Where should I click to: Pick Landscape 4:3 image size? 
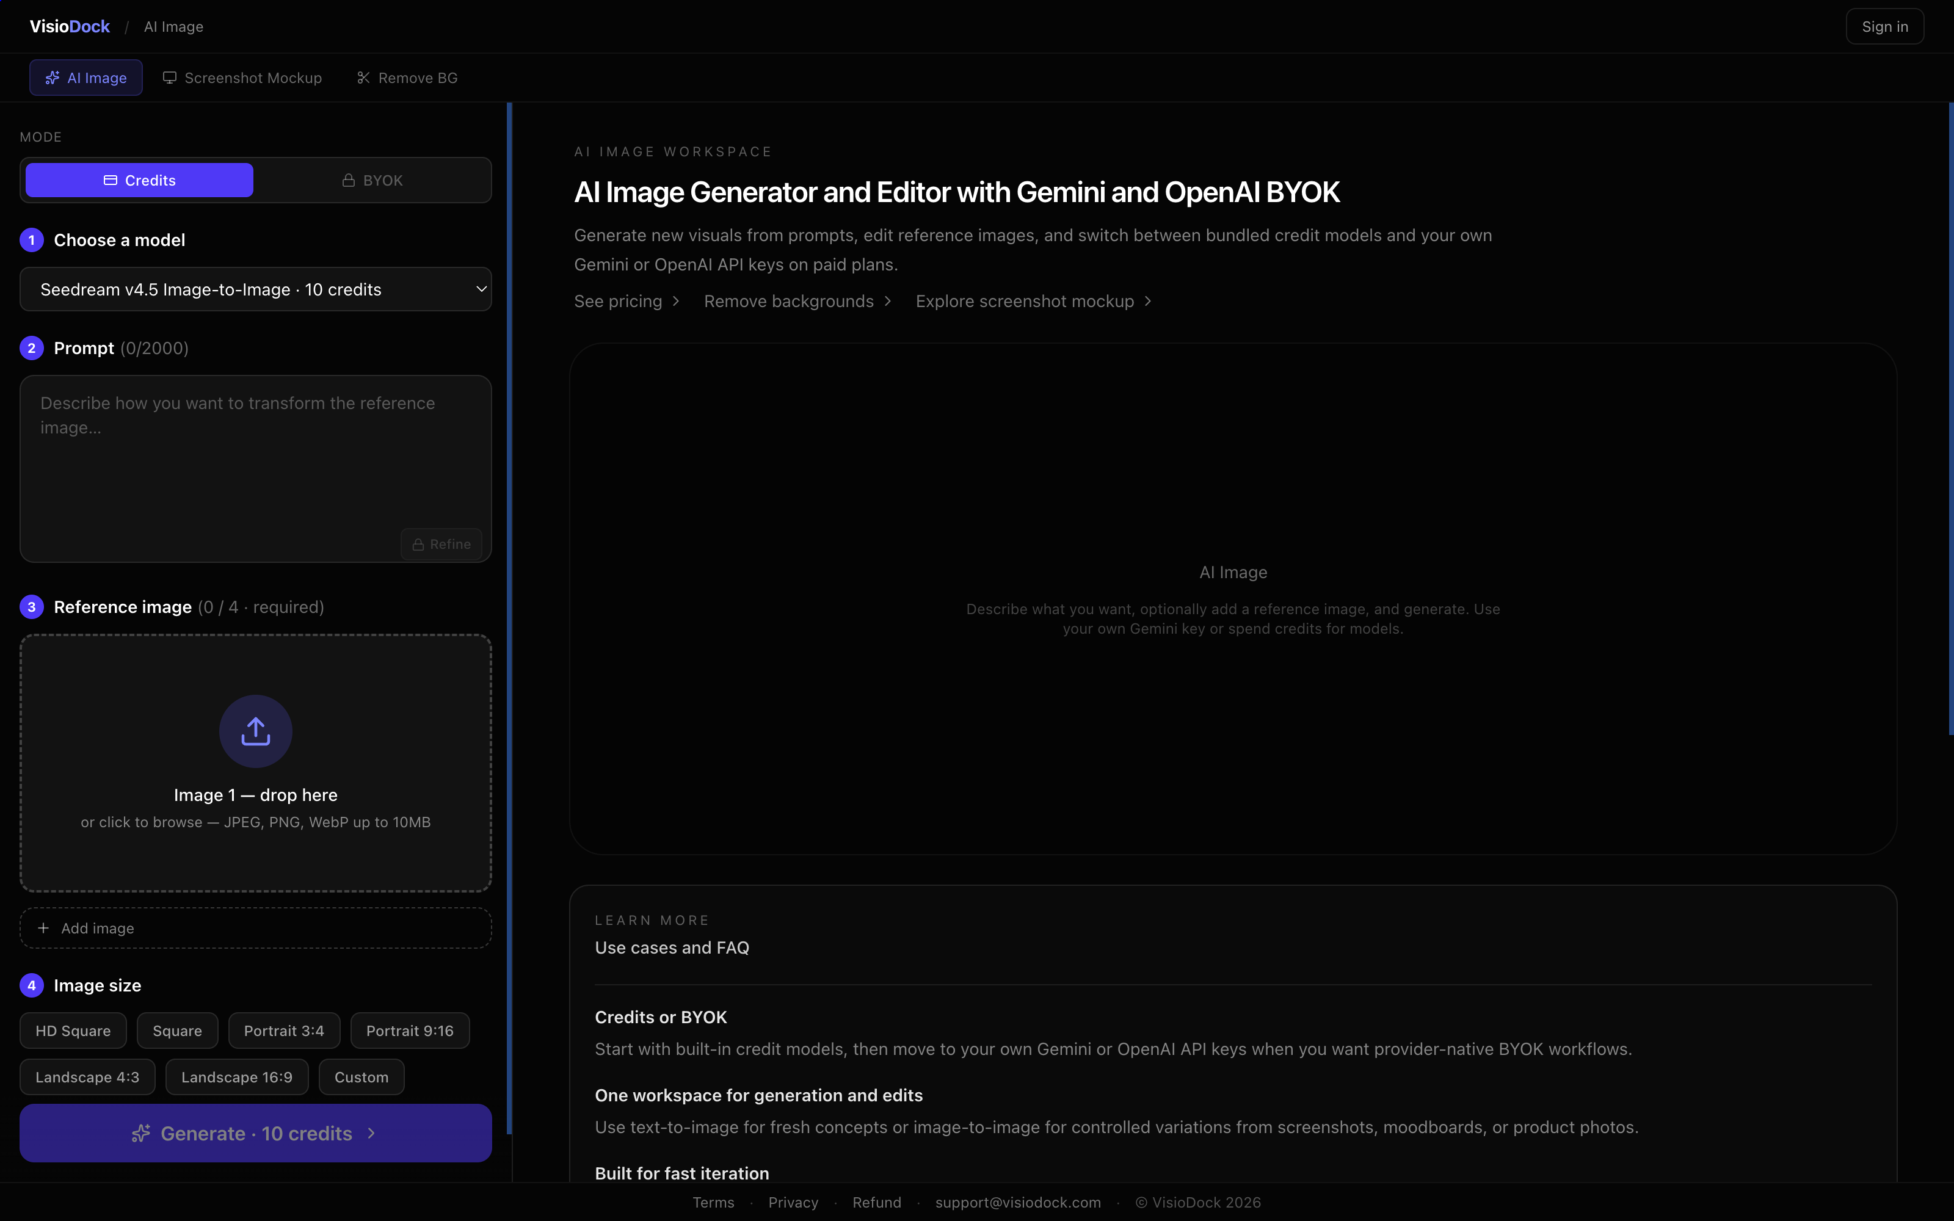tap(87, 1078)
